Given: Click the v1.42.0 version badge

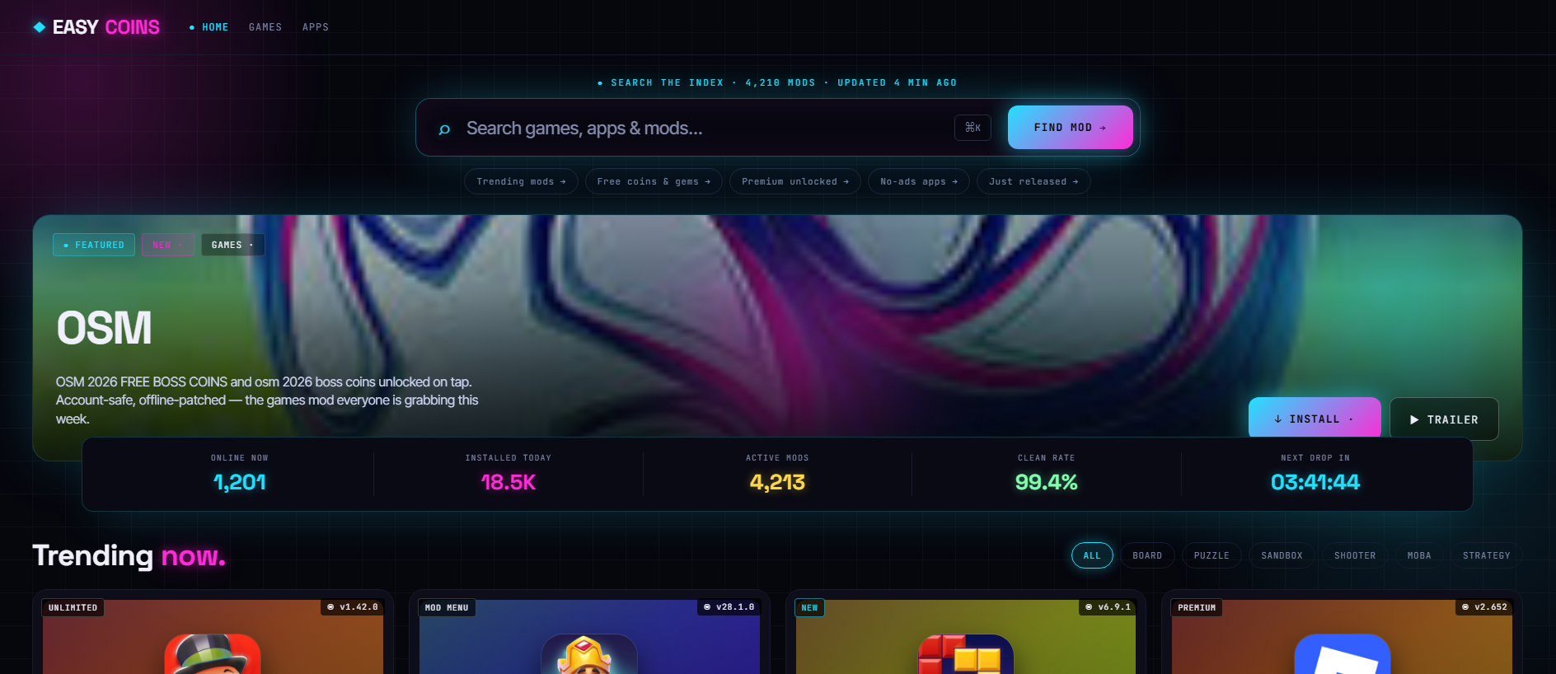Looking at the screenshot, I should pyautogui.click(x=352, y=607).
